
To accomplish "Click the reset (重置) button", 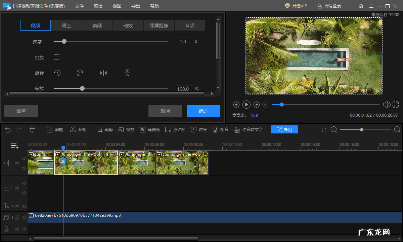I will click(21, 111).
